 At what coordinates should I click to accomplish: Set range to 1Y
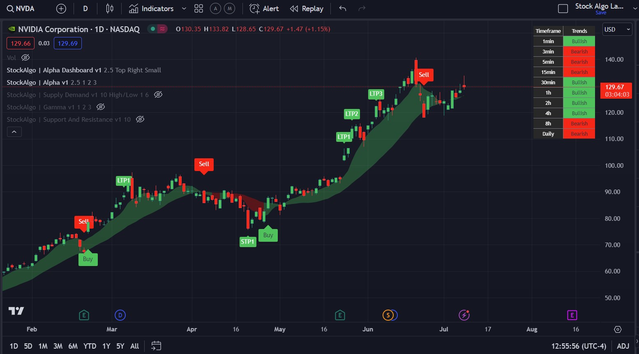(106, 346)
